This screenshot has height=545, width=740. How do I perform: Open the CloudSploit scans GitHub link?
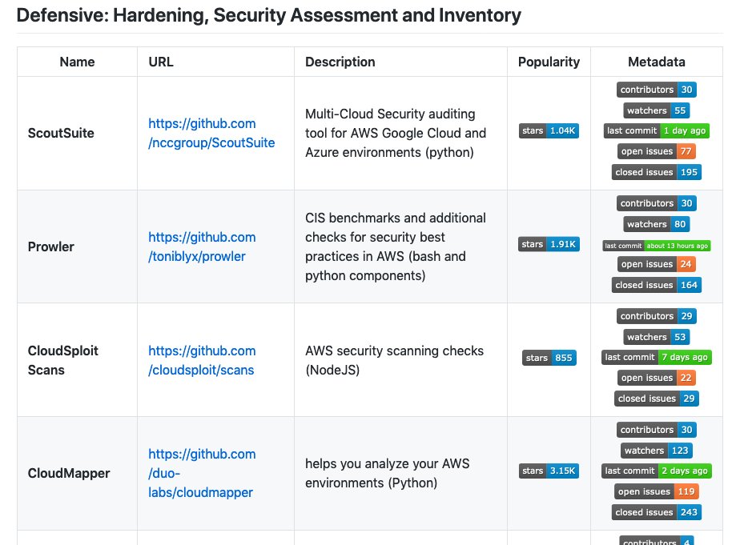(202, 360)
